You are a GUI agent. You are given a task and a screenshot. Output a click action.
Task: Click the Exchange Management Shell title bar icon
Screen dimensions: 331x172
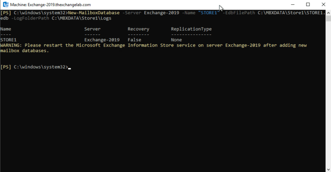[x=6, y=4]
